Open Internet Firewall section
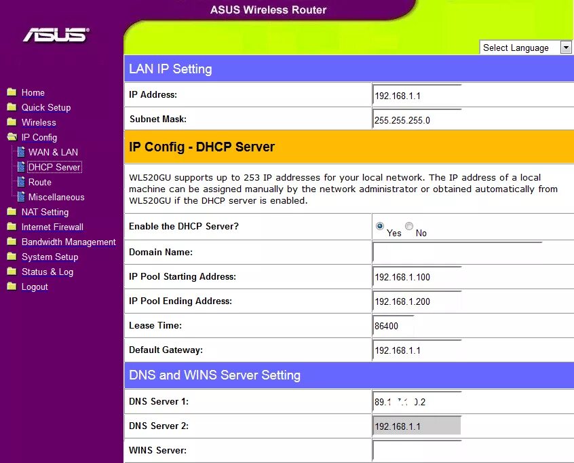Image resolution: width=574 pixels, height=463 pixels. coord(52,227)
